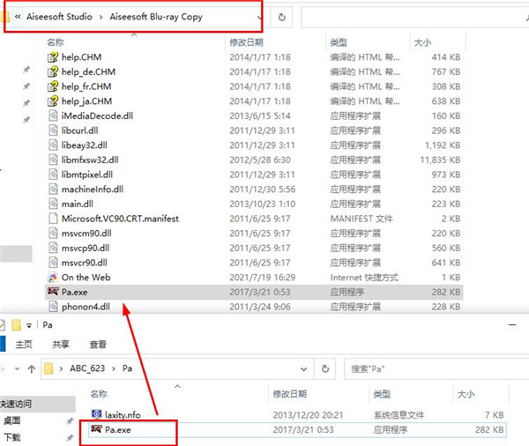Select the On the Web file name
Viewport: 529px width, 446px height.
coord(86,278)
